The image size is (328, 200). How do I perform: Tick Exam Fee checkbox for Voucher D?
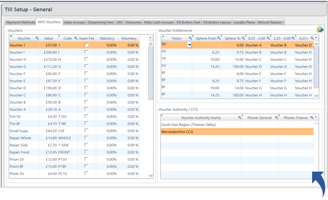[x=87, y=88]
